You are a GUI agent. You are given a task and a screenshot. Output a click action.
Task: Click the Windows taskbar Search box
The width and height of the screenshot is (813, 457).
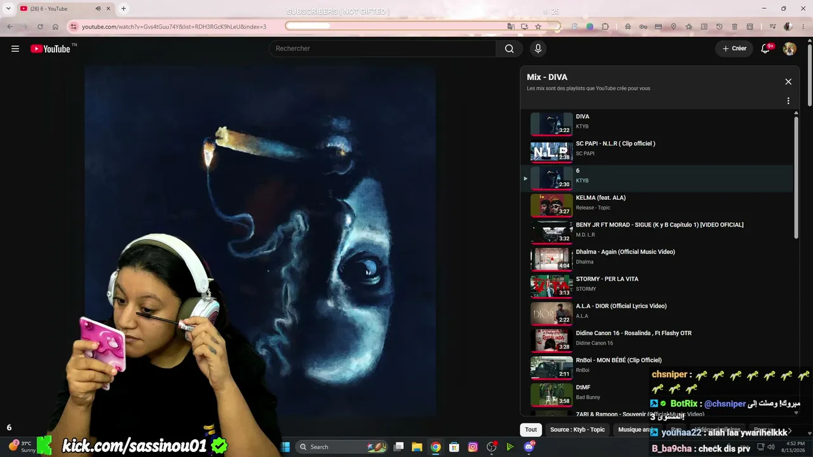tap(343, 447)
